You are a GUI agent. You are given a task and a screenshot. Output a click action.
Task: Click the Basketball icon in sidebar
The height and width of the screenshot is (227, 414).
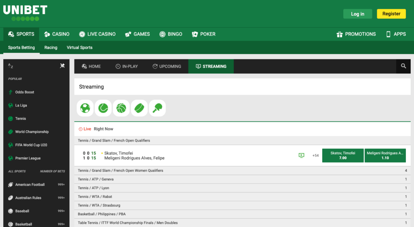(x=11, y=224)
